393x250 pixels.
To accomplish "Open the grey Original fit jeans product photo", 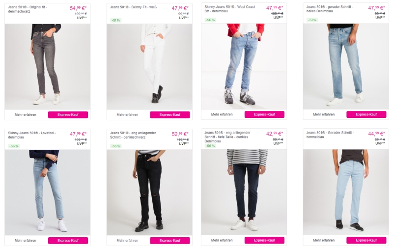I will (47, 66).
